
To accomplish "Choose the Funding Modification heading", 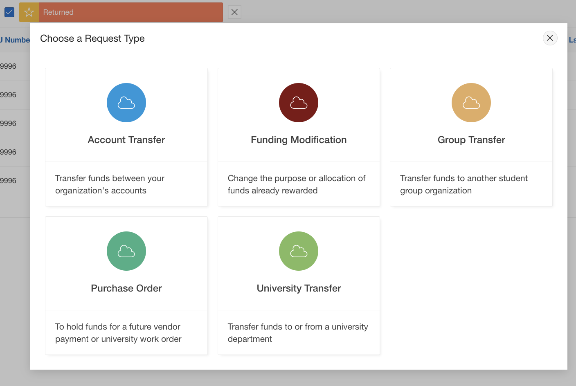I will pyautogui.click(x=299, y=140).
